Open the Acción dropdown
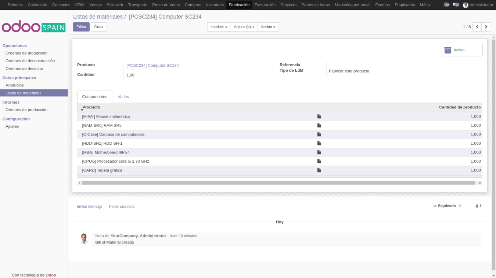This screenshot has height=278, width=496. point(268,27)
